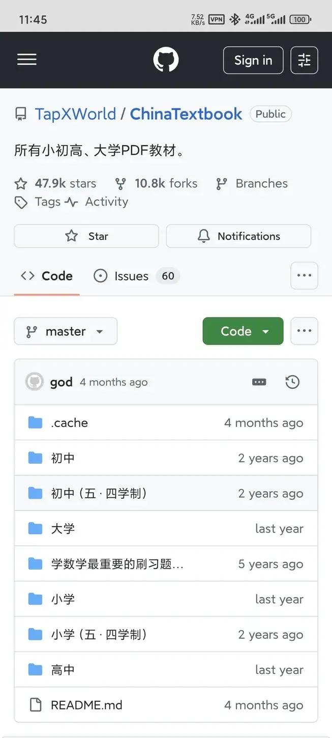Open the 大学 folder
Screen dimensions: 332x738
pos(63,529)
